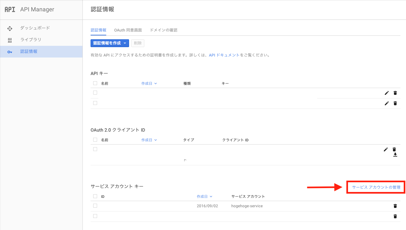The width and height of the screenshot is (406, 230).
Task: Delete the second API key with the trash icon
Action: 395,103
